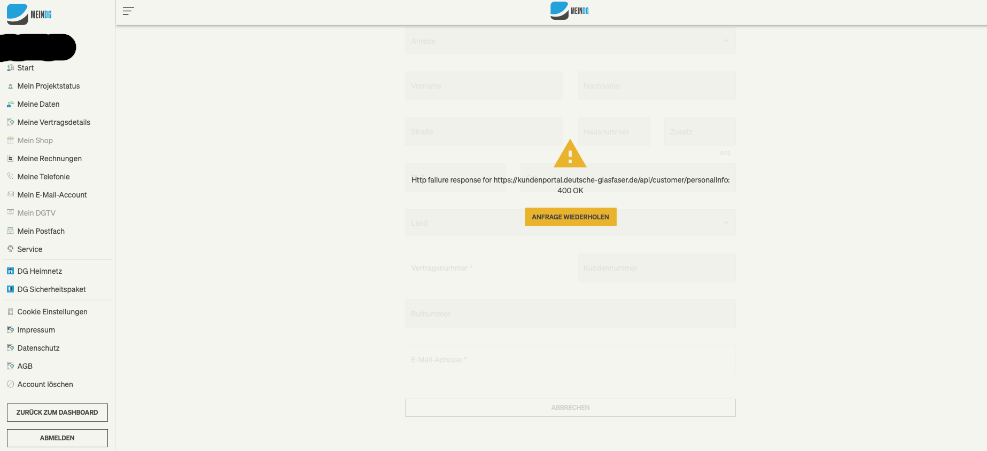The width and height of the screenshot is (987, 451).
Task: Open Meine Vertragsdetails menu entry
Action: (54, 122)
